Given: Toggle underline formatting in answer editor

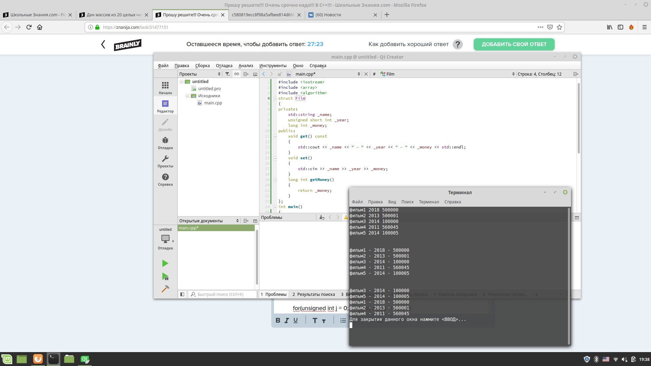Looking at the screenshot, I should point(296,321).
